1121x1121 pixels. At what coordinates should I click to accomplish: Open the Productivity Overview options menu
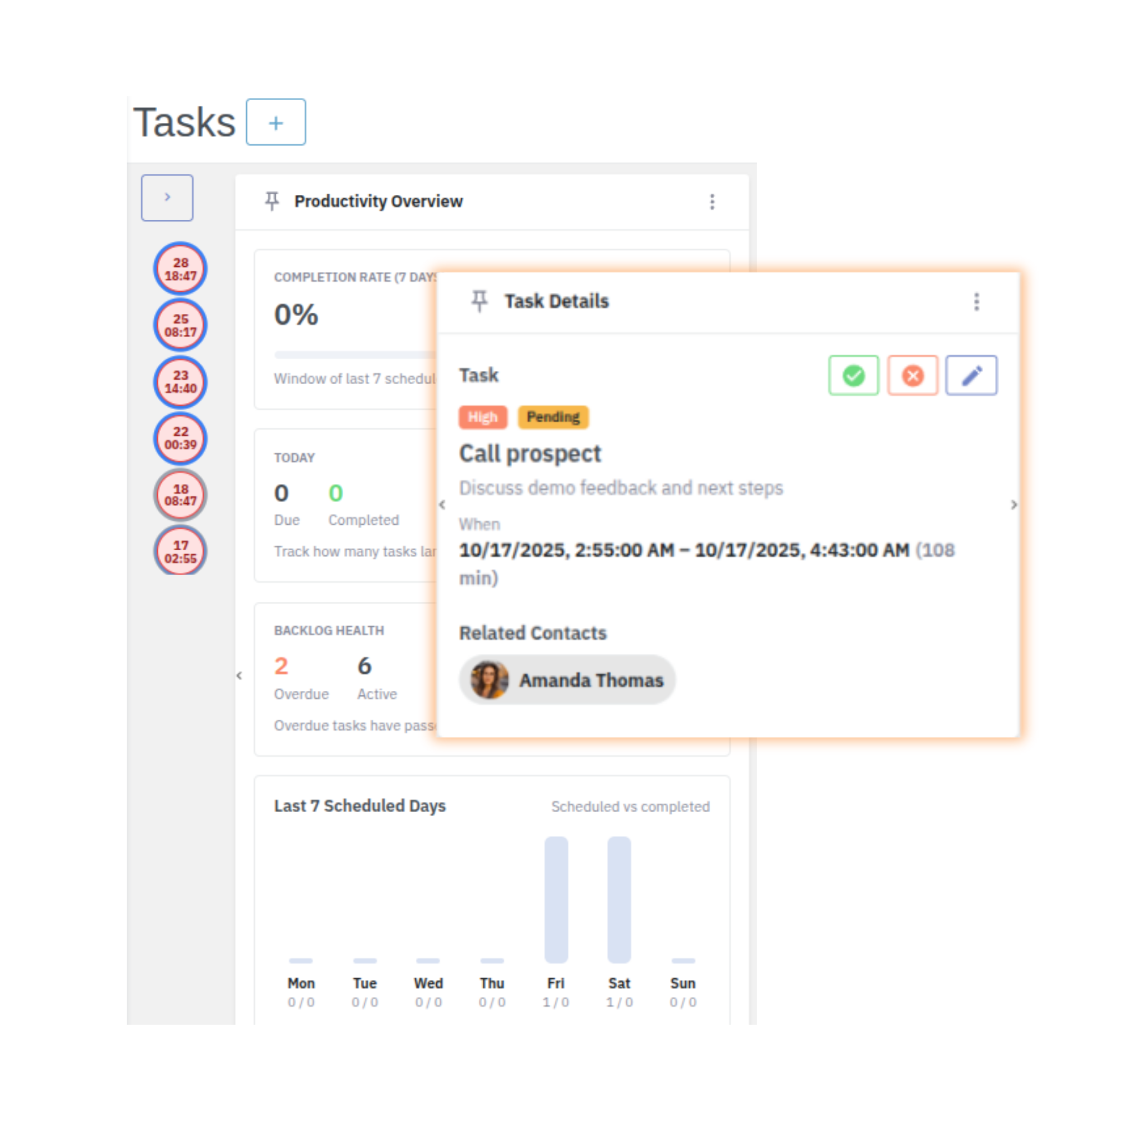click(712, 202)
